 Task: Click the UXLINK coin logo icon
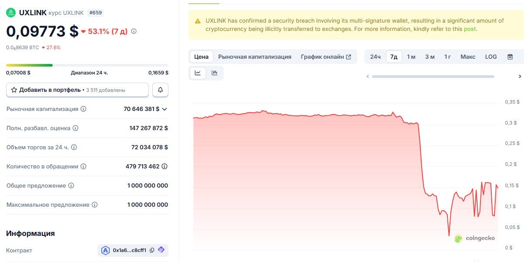[x=10, y=13]
